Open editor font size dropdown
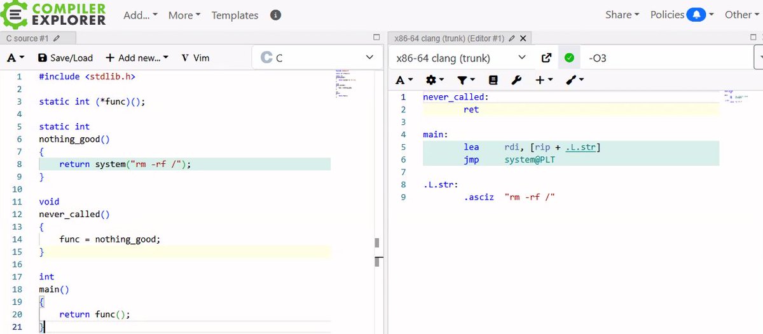 tap(15, 58)
